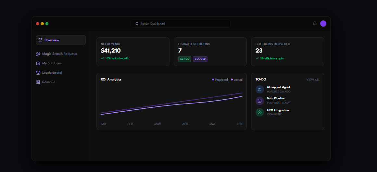Click the CRM Integration checkmark icon
Viewport: 377px width, 172px height.
[260, 112]
